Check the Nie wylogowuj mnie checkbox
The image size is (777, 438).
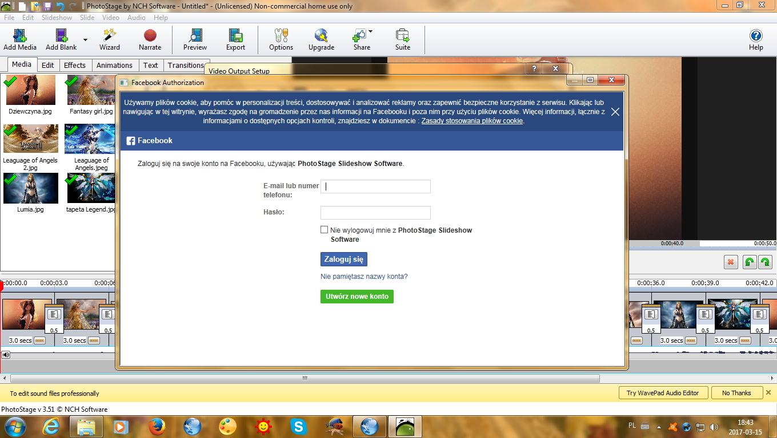click(325, 230)
